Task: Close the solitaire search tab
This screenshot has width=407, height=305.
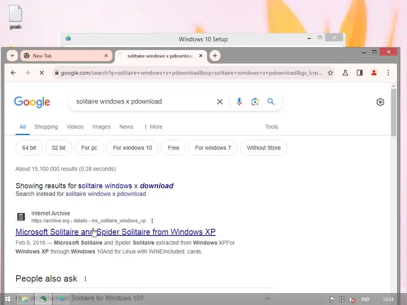Action: click(x=201, y=56)
